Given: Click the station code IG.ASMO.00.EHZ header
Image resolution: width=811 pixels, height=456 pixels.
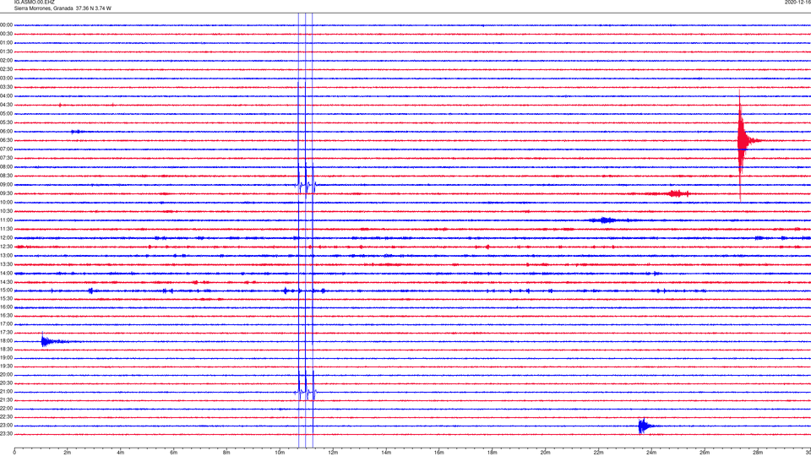Looking at the screenshot, I should point(34,2).
